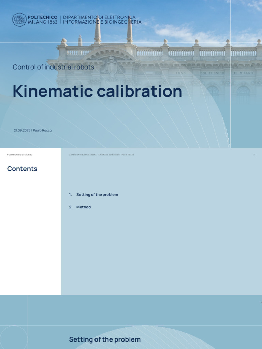Click the 'Control of industrial robots' subtitle
262x349 pixels.
click(x=53, y=67)
